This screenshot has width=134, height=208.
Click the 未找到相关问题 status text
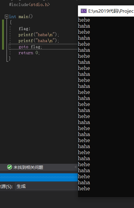[28, 167]
